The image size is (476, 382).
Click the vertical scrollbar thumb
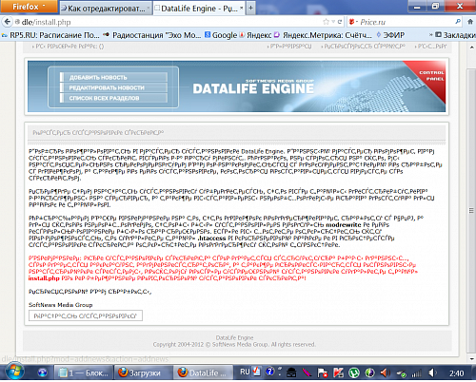(x=471, y=210)
